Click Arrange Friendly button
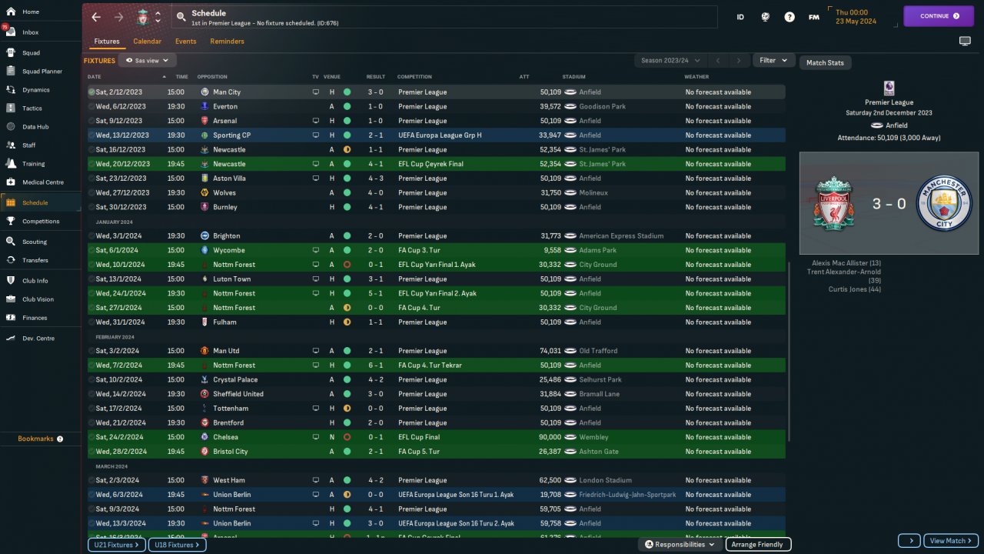The width and height of the screenshot is (984, 554). click(757, 545)
